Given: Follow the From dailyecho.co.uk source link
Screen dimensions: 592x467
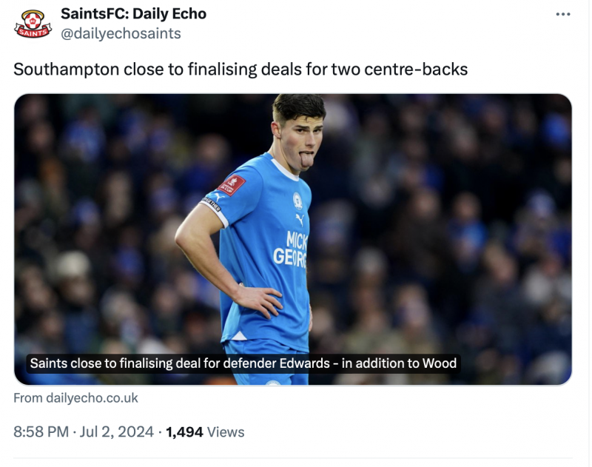Looking at the screenshot, I should (75, 398).
